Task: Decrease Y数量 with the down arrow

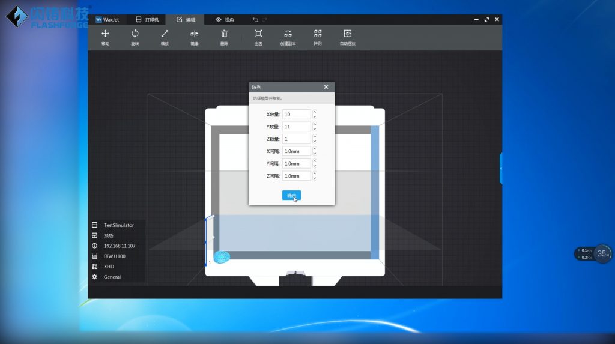Action: pyautogui.click(x=315, y=129)
